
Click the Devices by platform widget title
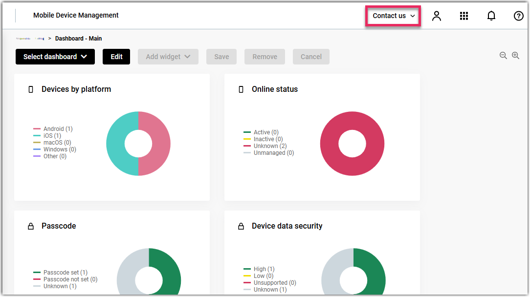point(76,89)
